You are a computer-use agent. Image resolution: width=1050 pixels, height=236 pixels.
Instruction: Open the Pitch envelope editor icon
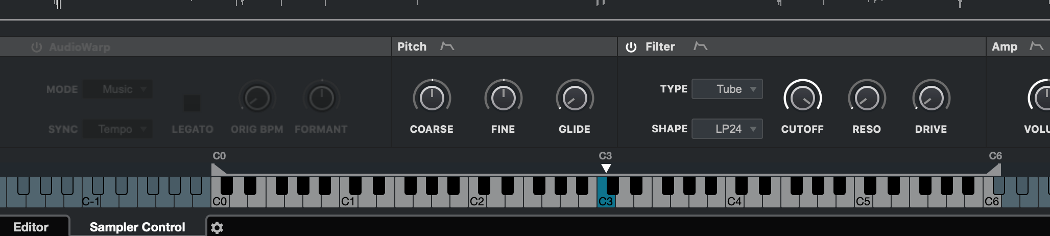tap(447, 46)
